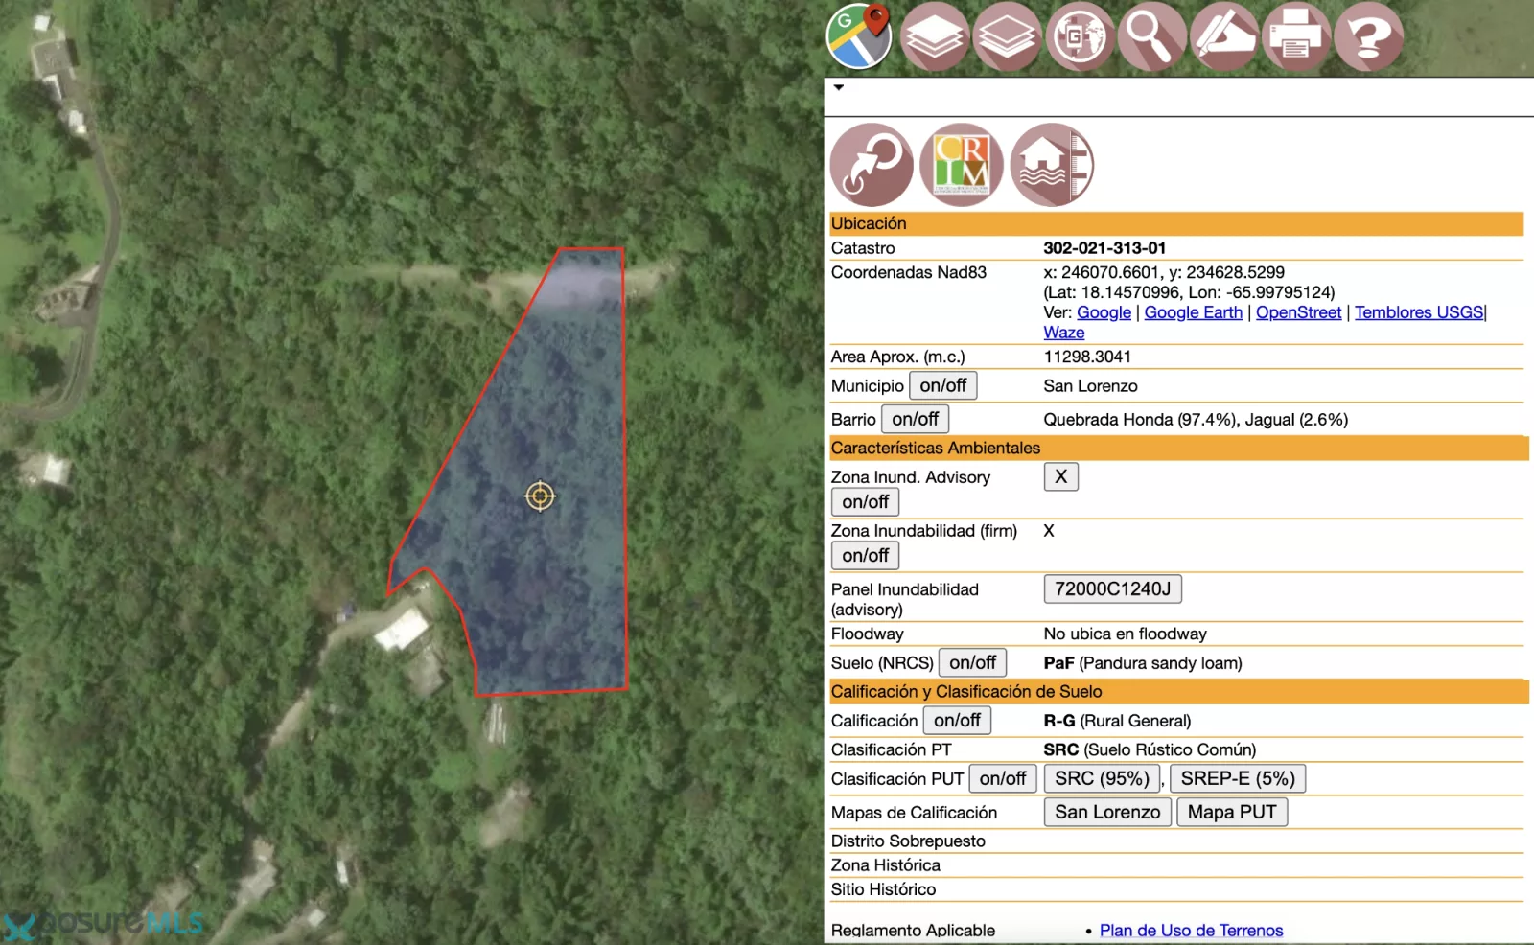Open the flood house gauge icon
Image resolution: width=1534 pixels, height=945 pixels.
[1052, 165]
